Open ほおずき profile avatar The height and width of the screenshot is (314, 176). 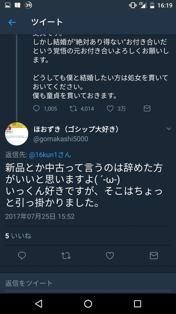tap(17, 134)
